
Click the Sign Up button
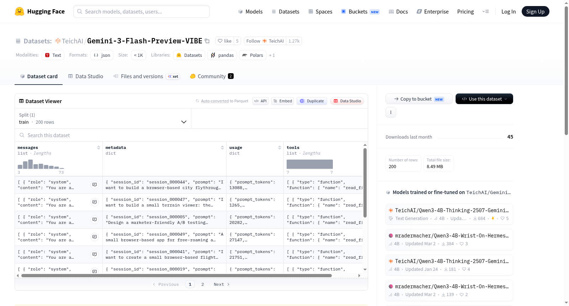click(x=535, y=11)
